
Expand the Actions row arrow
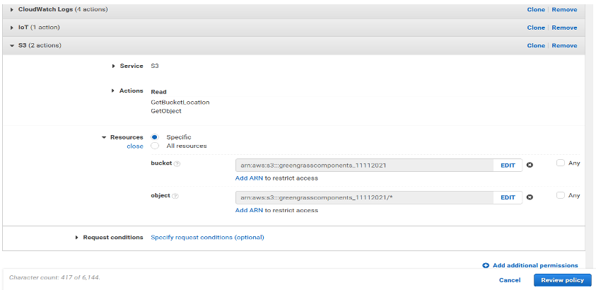[113, 91]
